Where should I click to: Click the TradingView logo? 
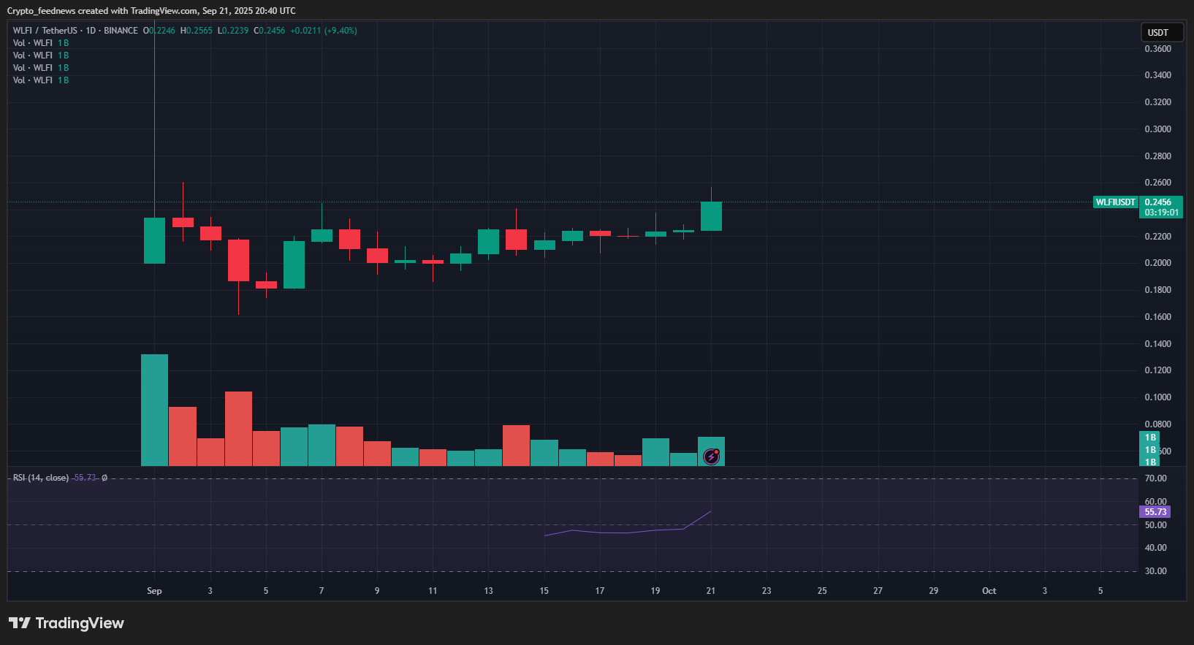click(x=66, y=623)
